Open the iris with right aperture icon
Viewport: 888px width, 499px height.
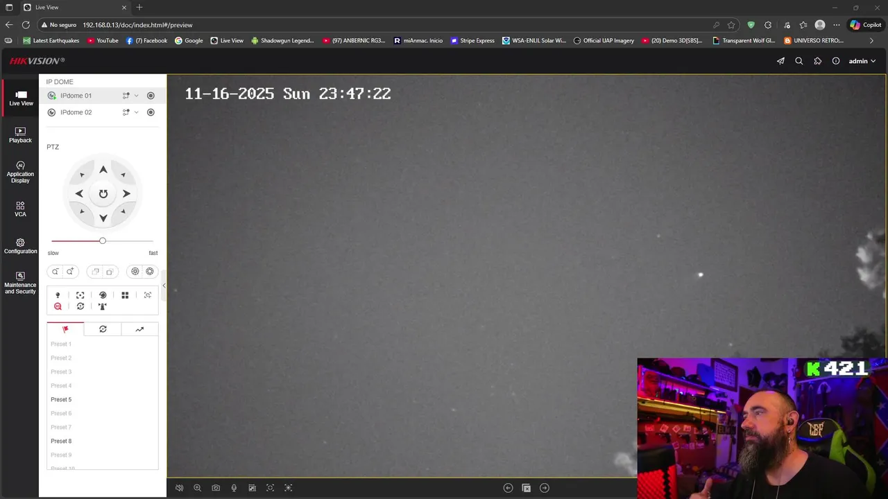coord(150,272)
